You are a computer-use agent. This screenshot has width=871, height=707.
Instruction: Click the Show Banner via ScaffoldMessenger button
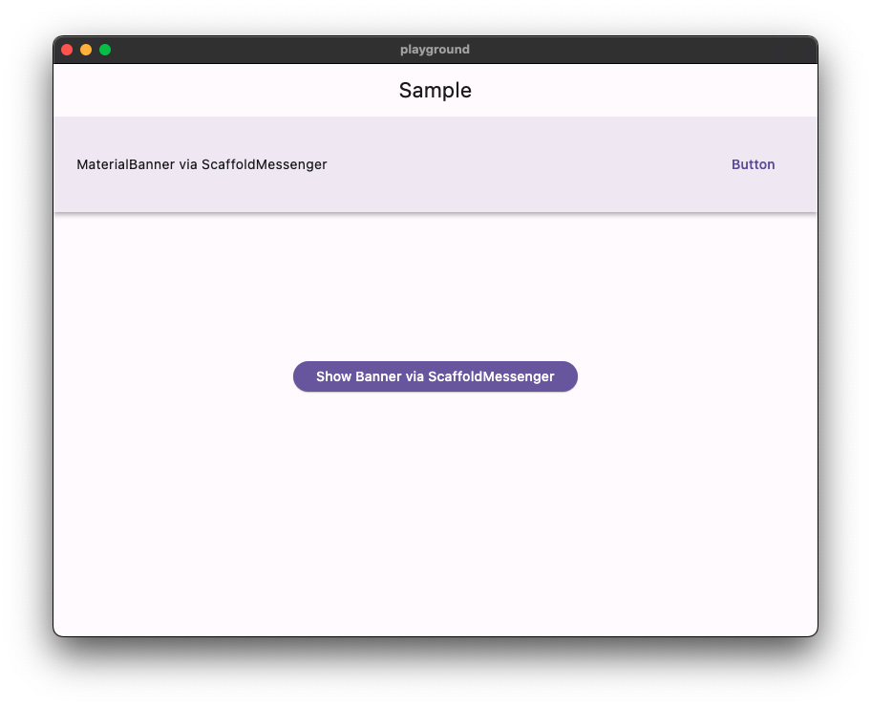pyautogui.click(x=435, y=376)
